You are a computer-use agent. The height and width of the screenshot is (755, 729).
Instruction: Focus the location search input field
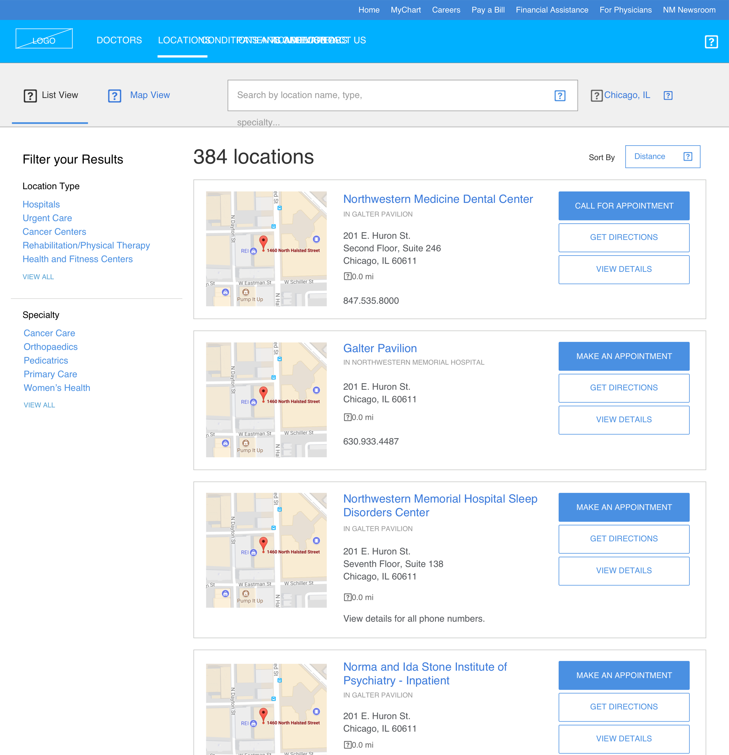[x=402, y=96]
